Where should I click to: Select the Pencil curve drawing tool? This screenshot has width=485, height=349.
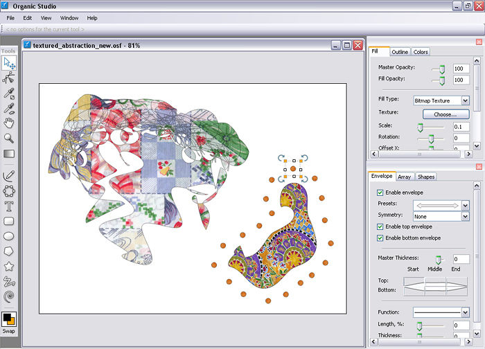tap(8, 176)
